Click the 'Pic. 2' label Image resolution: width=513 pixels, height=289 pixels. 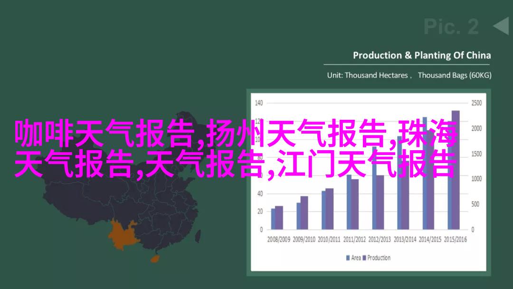[451, 27]
